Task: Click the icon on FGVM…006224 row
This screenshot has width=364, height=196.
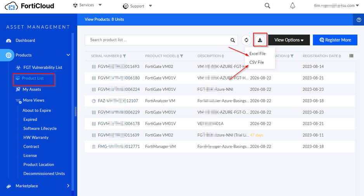Action: click(94, 89)
